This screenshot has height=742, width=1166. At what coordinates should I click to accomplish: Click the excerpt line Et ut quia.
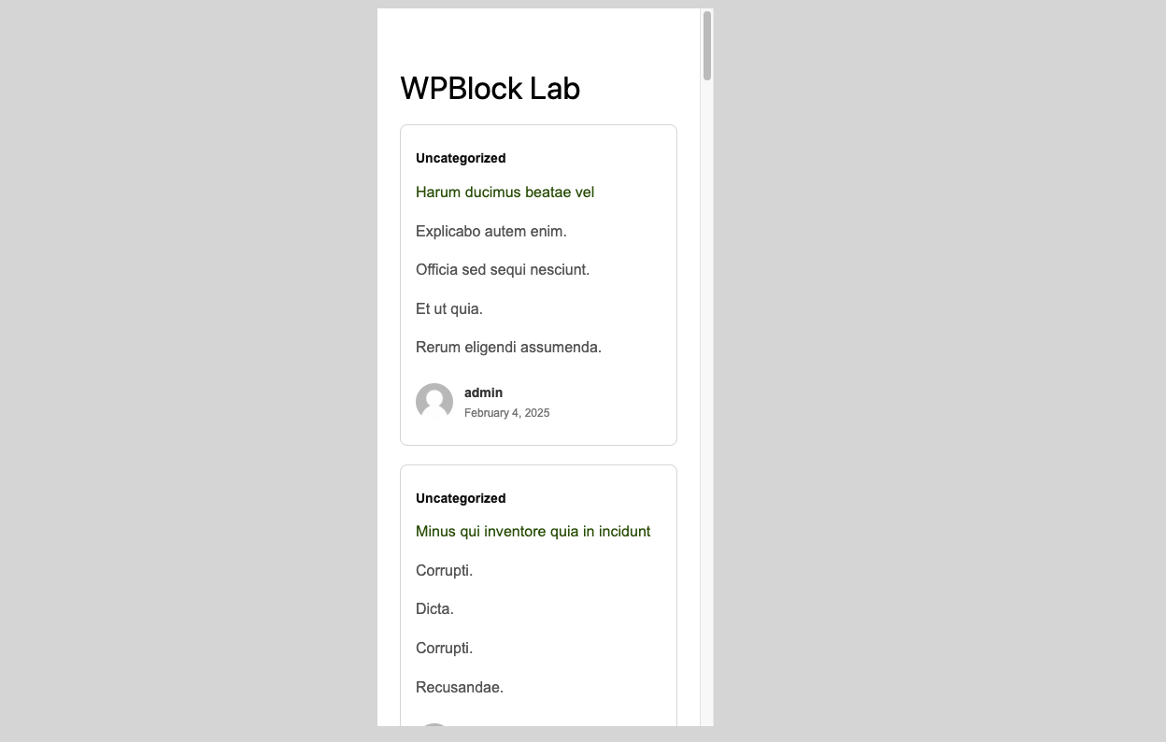click(449, 309)
